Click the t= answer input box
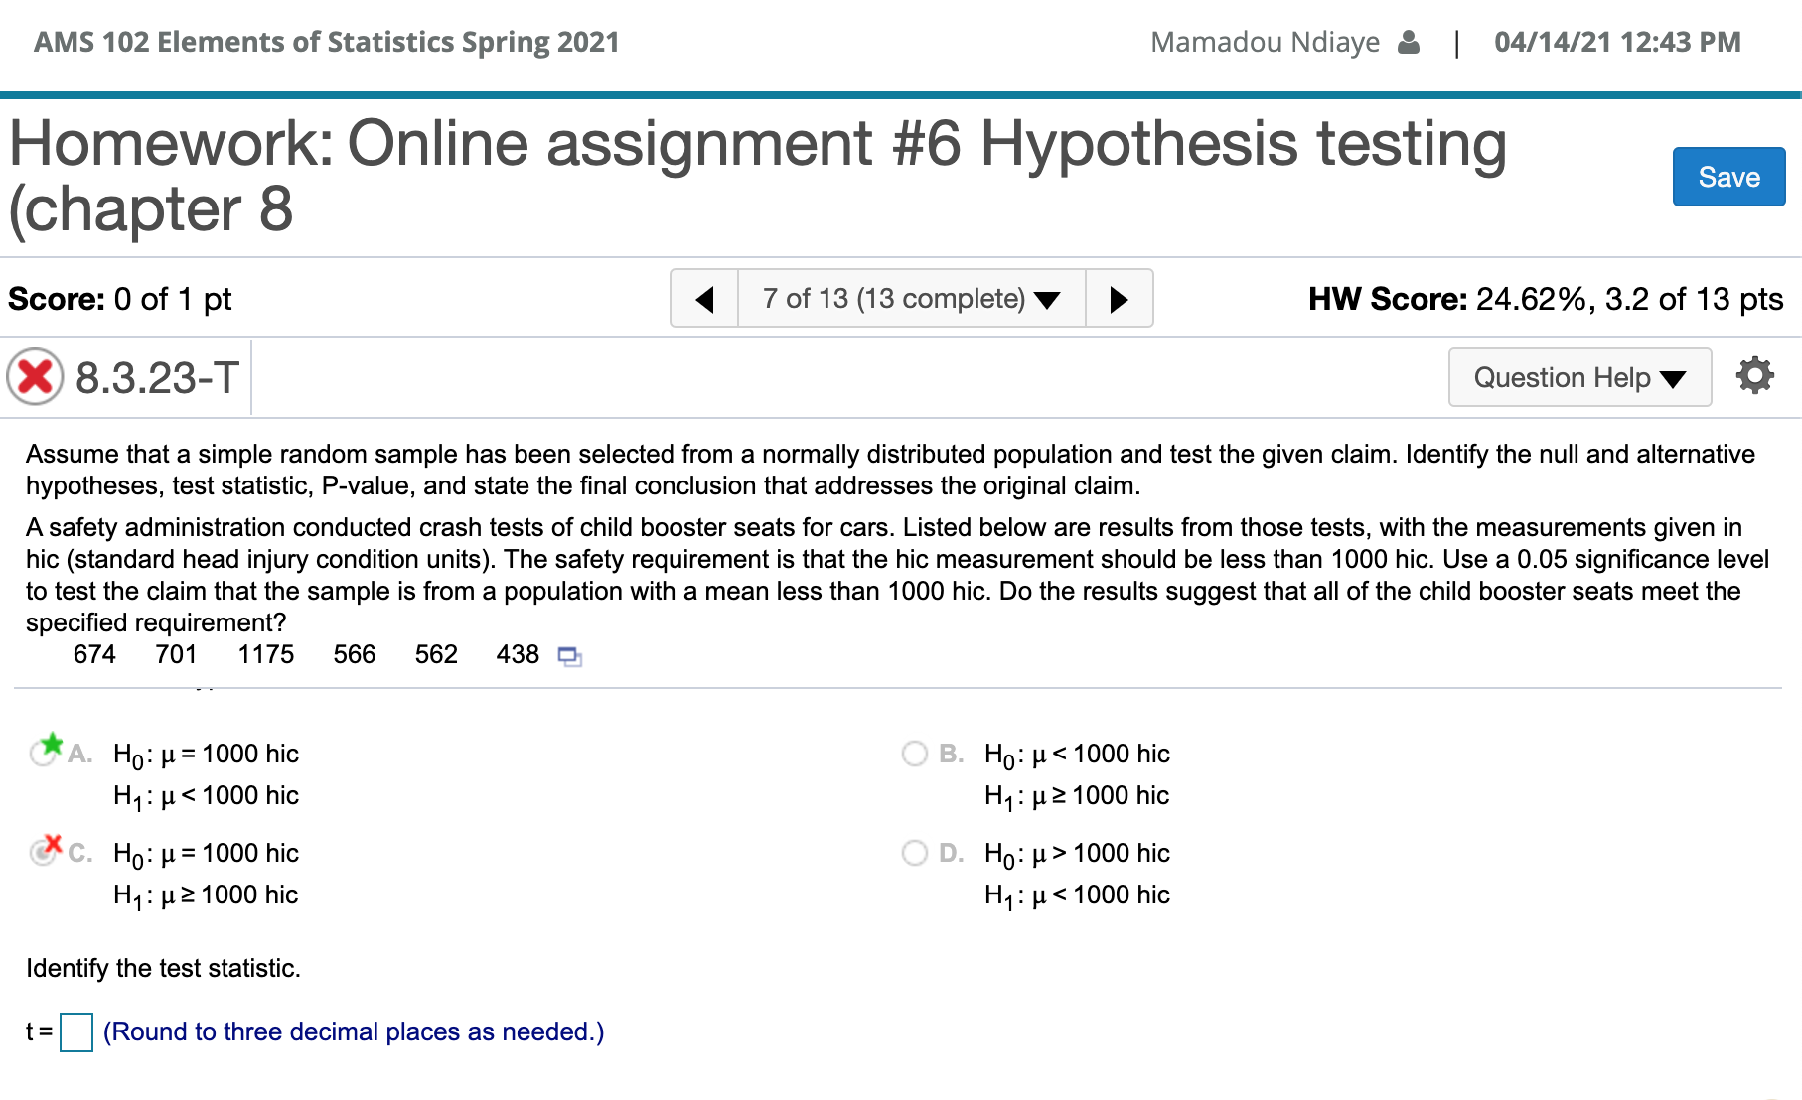 75,1031
